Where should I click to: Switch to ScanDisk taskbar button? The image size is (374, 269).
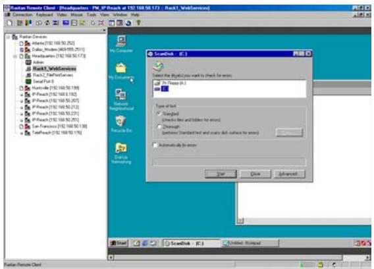point(192,243)
